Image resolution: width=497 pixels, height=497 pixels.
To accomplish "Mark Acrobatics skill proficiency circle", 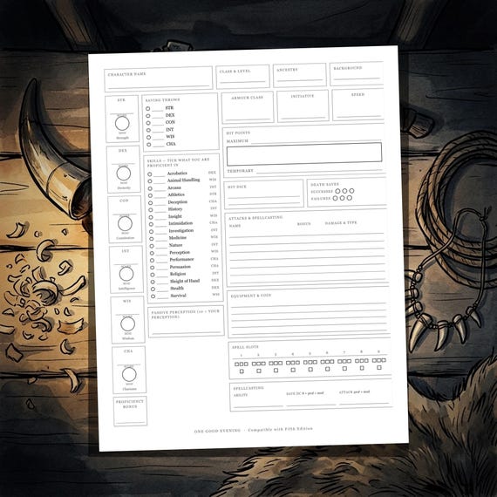I will click(x=150, y=174).
